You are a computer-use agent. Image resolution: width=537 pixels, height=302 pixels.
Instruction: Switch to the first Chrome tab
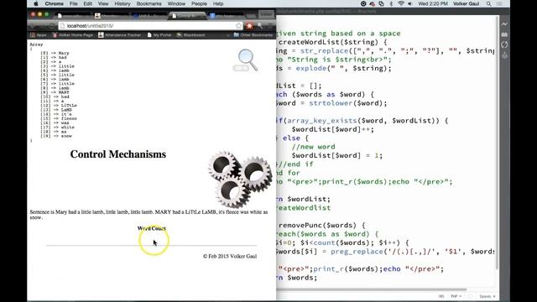(x=74, y=16)
